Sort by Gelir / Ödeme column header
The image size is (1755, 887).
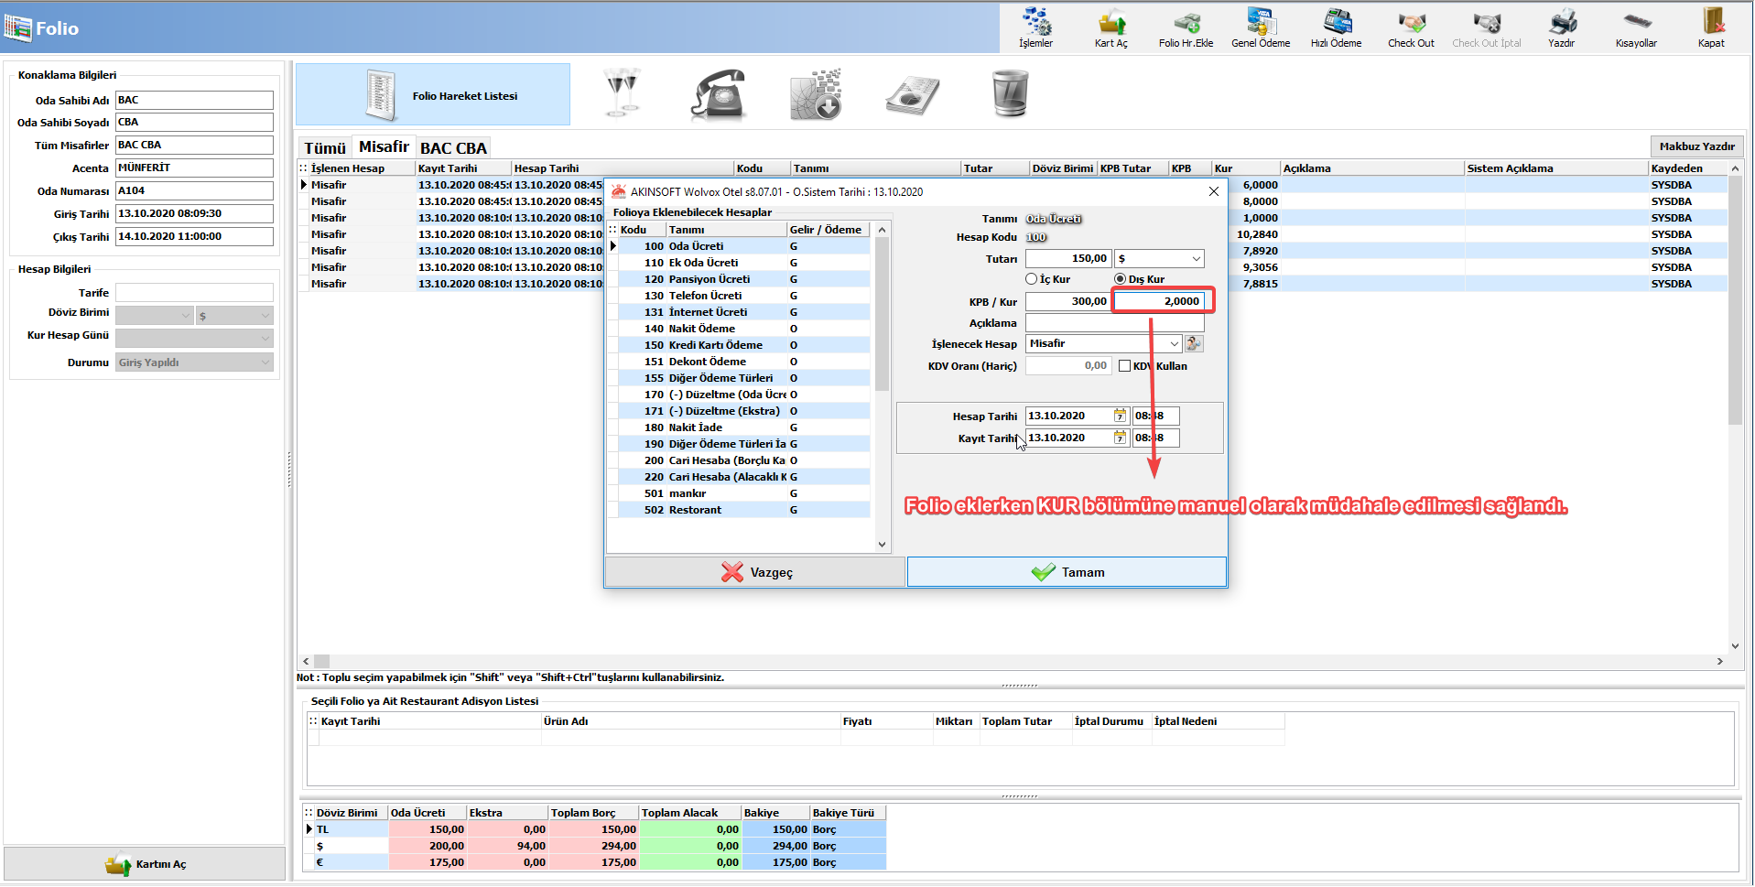828,230
